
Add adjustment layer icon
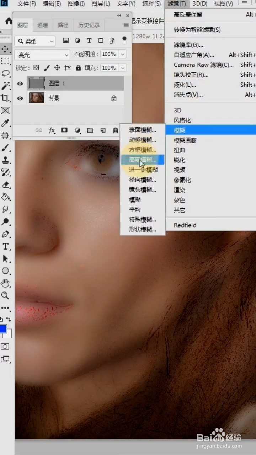78,130
